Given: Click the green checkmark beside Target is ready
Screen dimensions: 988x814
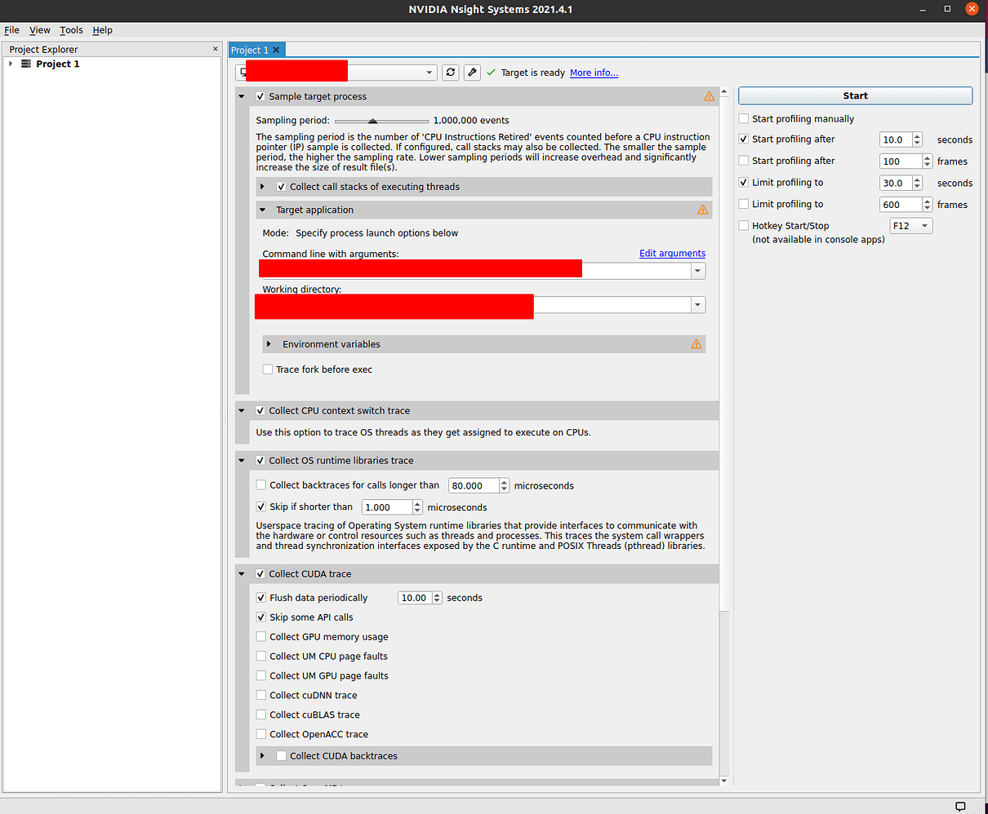Looking at the screenshot, I should tap(491, 72).
